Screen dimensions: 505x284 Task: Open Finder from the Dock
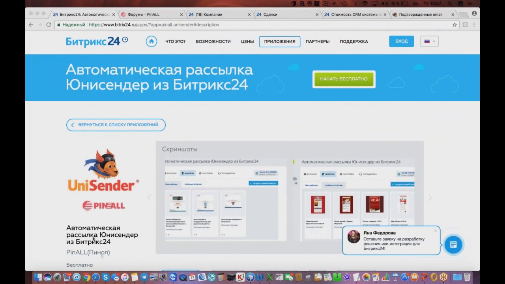tap(38, 277)
